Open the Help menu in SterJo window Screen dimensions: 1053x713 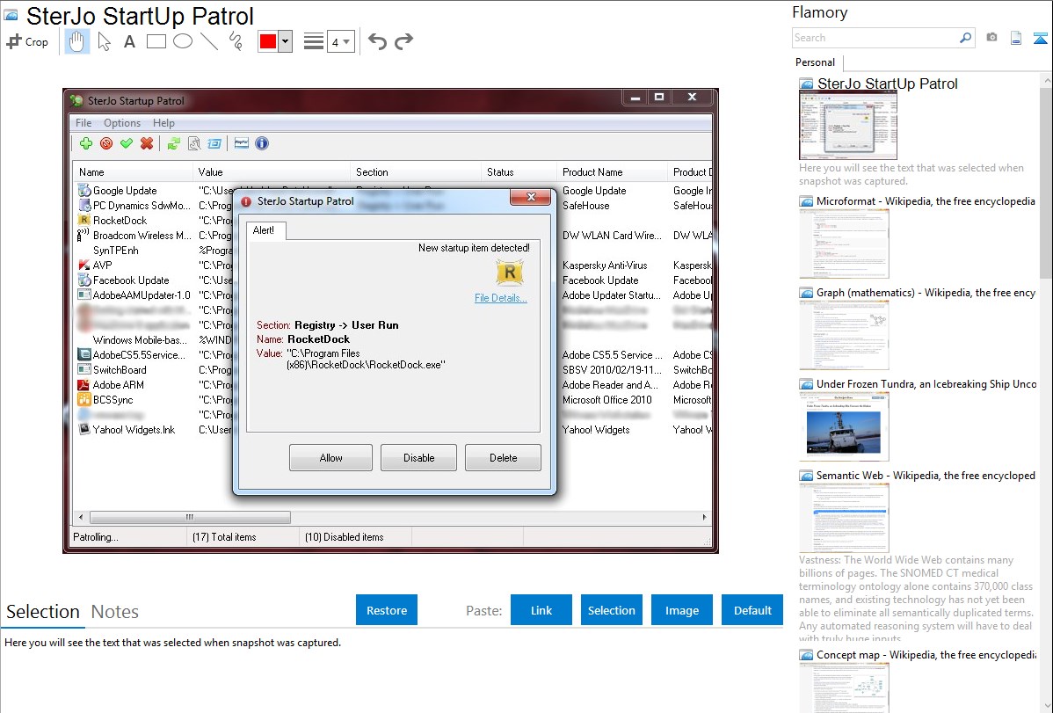coord(163,123)
